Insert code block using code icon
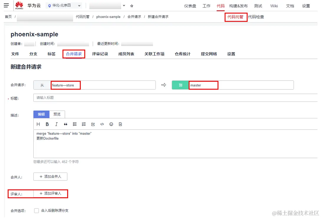The image size is (321, 218). (102, 124)
